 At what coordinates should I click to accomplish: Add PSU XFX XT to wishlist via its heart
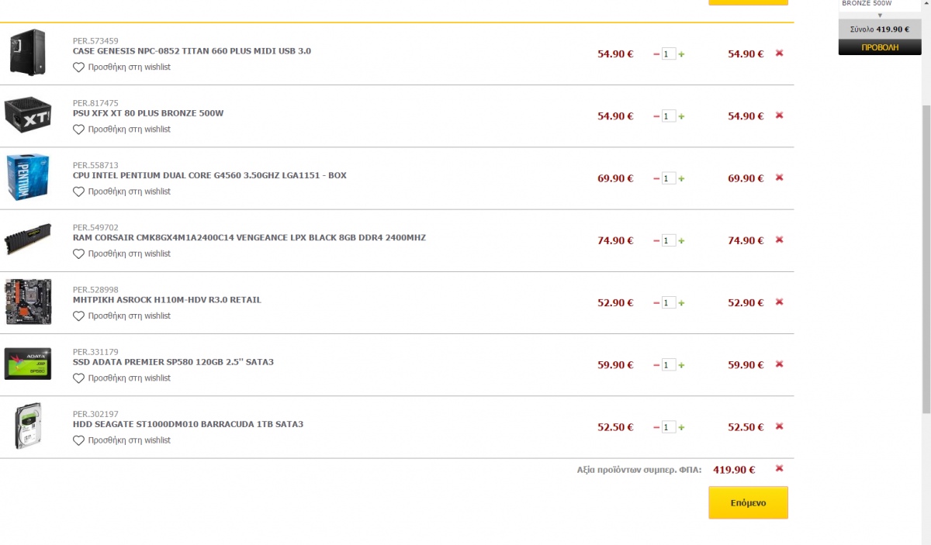coord(78,129)
